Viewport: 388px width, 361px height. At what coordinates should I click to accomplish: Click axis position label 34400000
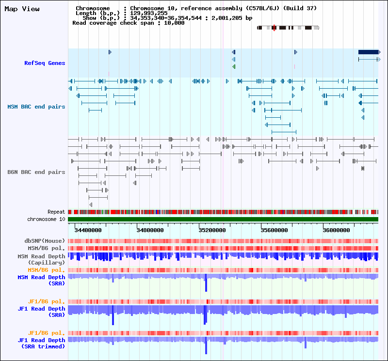(x=88, y=230)
